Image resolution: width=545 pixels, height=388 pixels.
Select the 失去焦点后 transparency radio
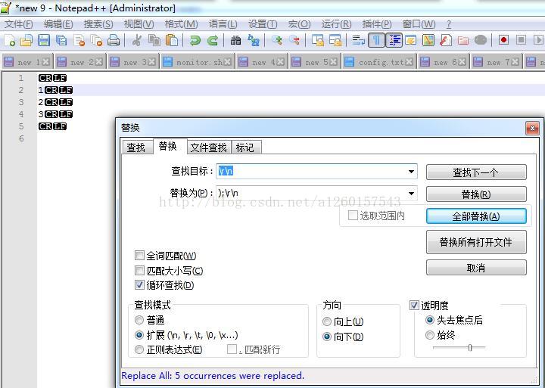430,320
